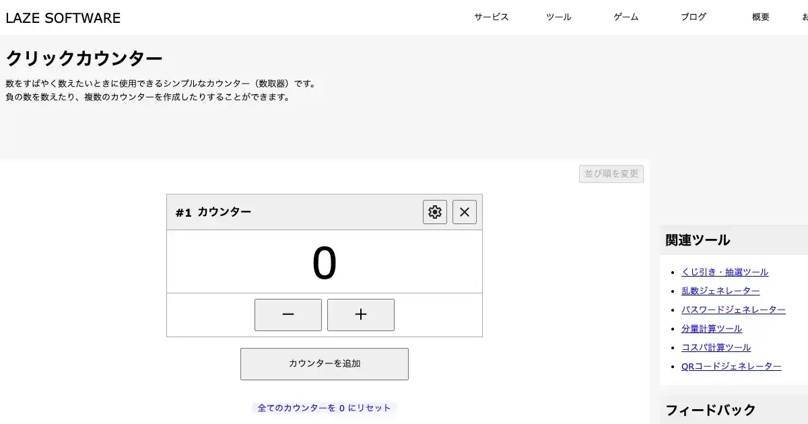Increase the counter with the plus button
This screenshot has width=808, height=424.
pos(361,315)
